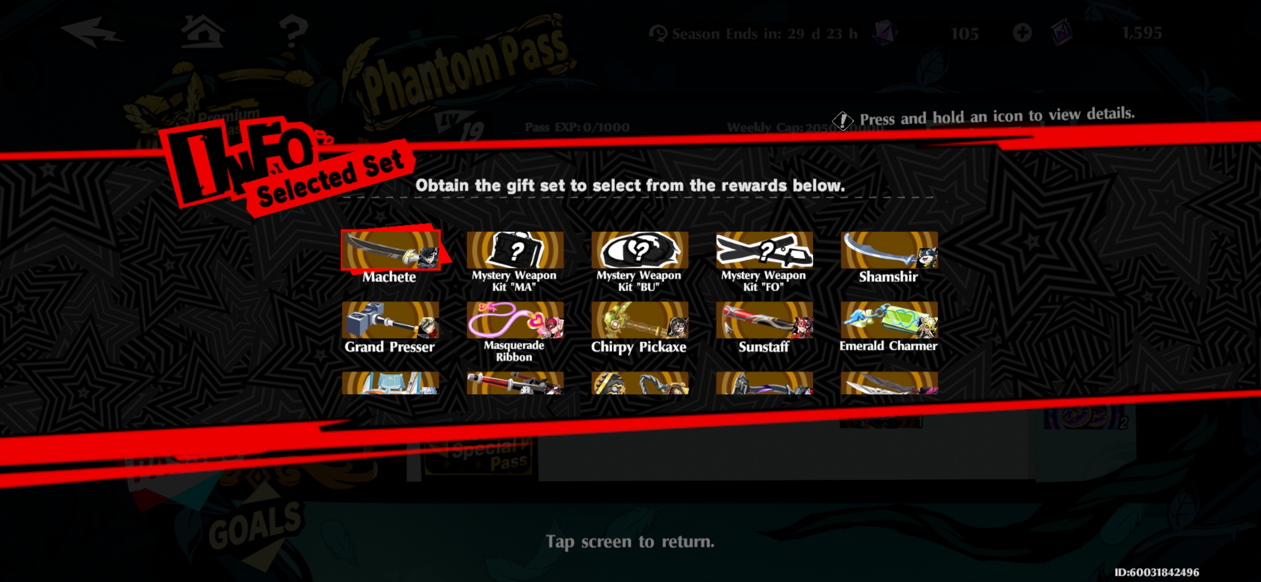This screenshot has height=582, width=1261.
Task: Select the partially visible purple axe thumbnail
Action: click(764, 383)
